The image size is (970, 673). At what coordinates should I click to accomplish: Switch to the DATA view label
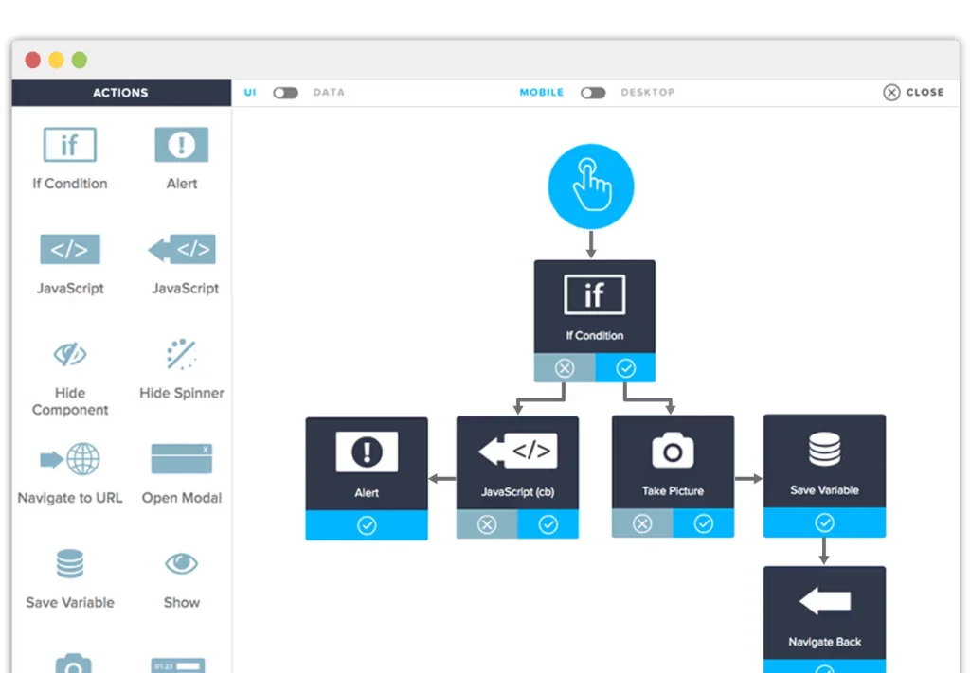click(329, 93)
